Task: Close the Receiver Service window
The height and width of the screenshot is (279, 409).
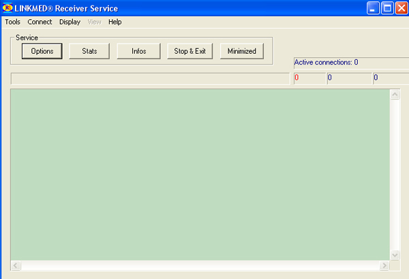Action: pyautogui.click(x=401, y=8)
